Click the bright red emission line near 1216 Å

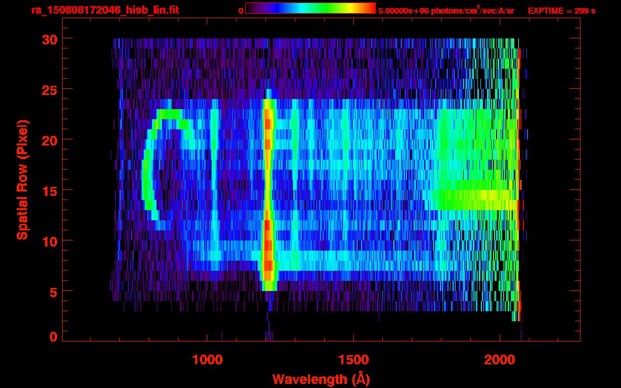(268, 195)
